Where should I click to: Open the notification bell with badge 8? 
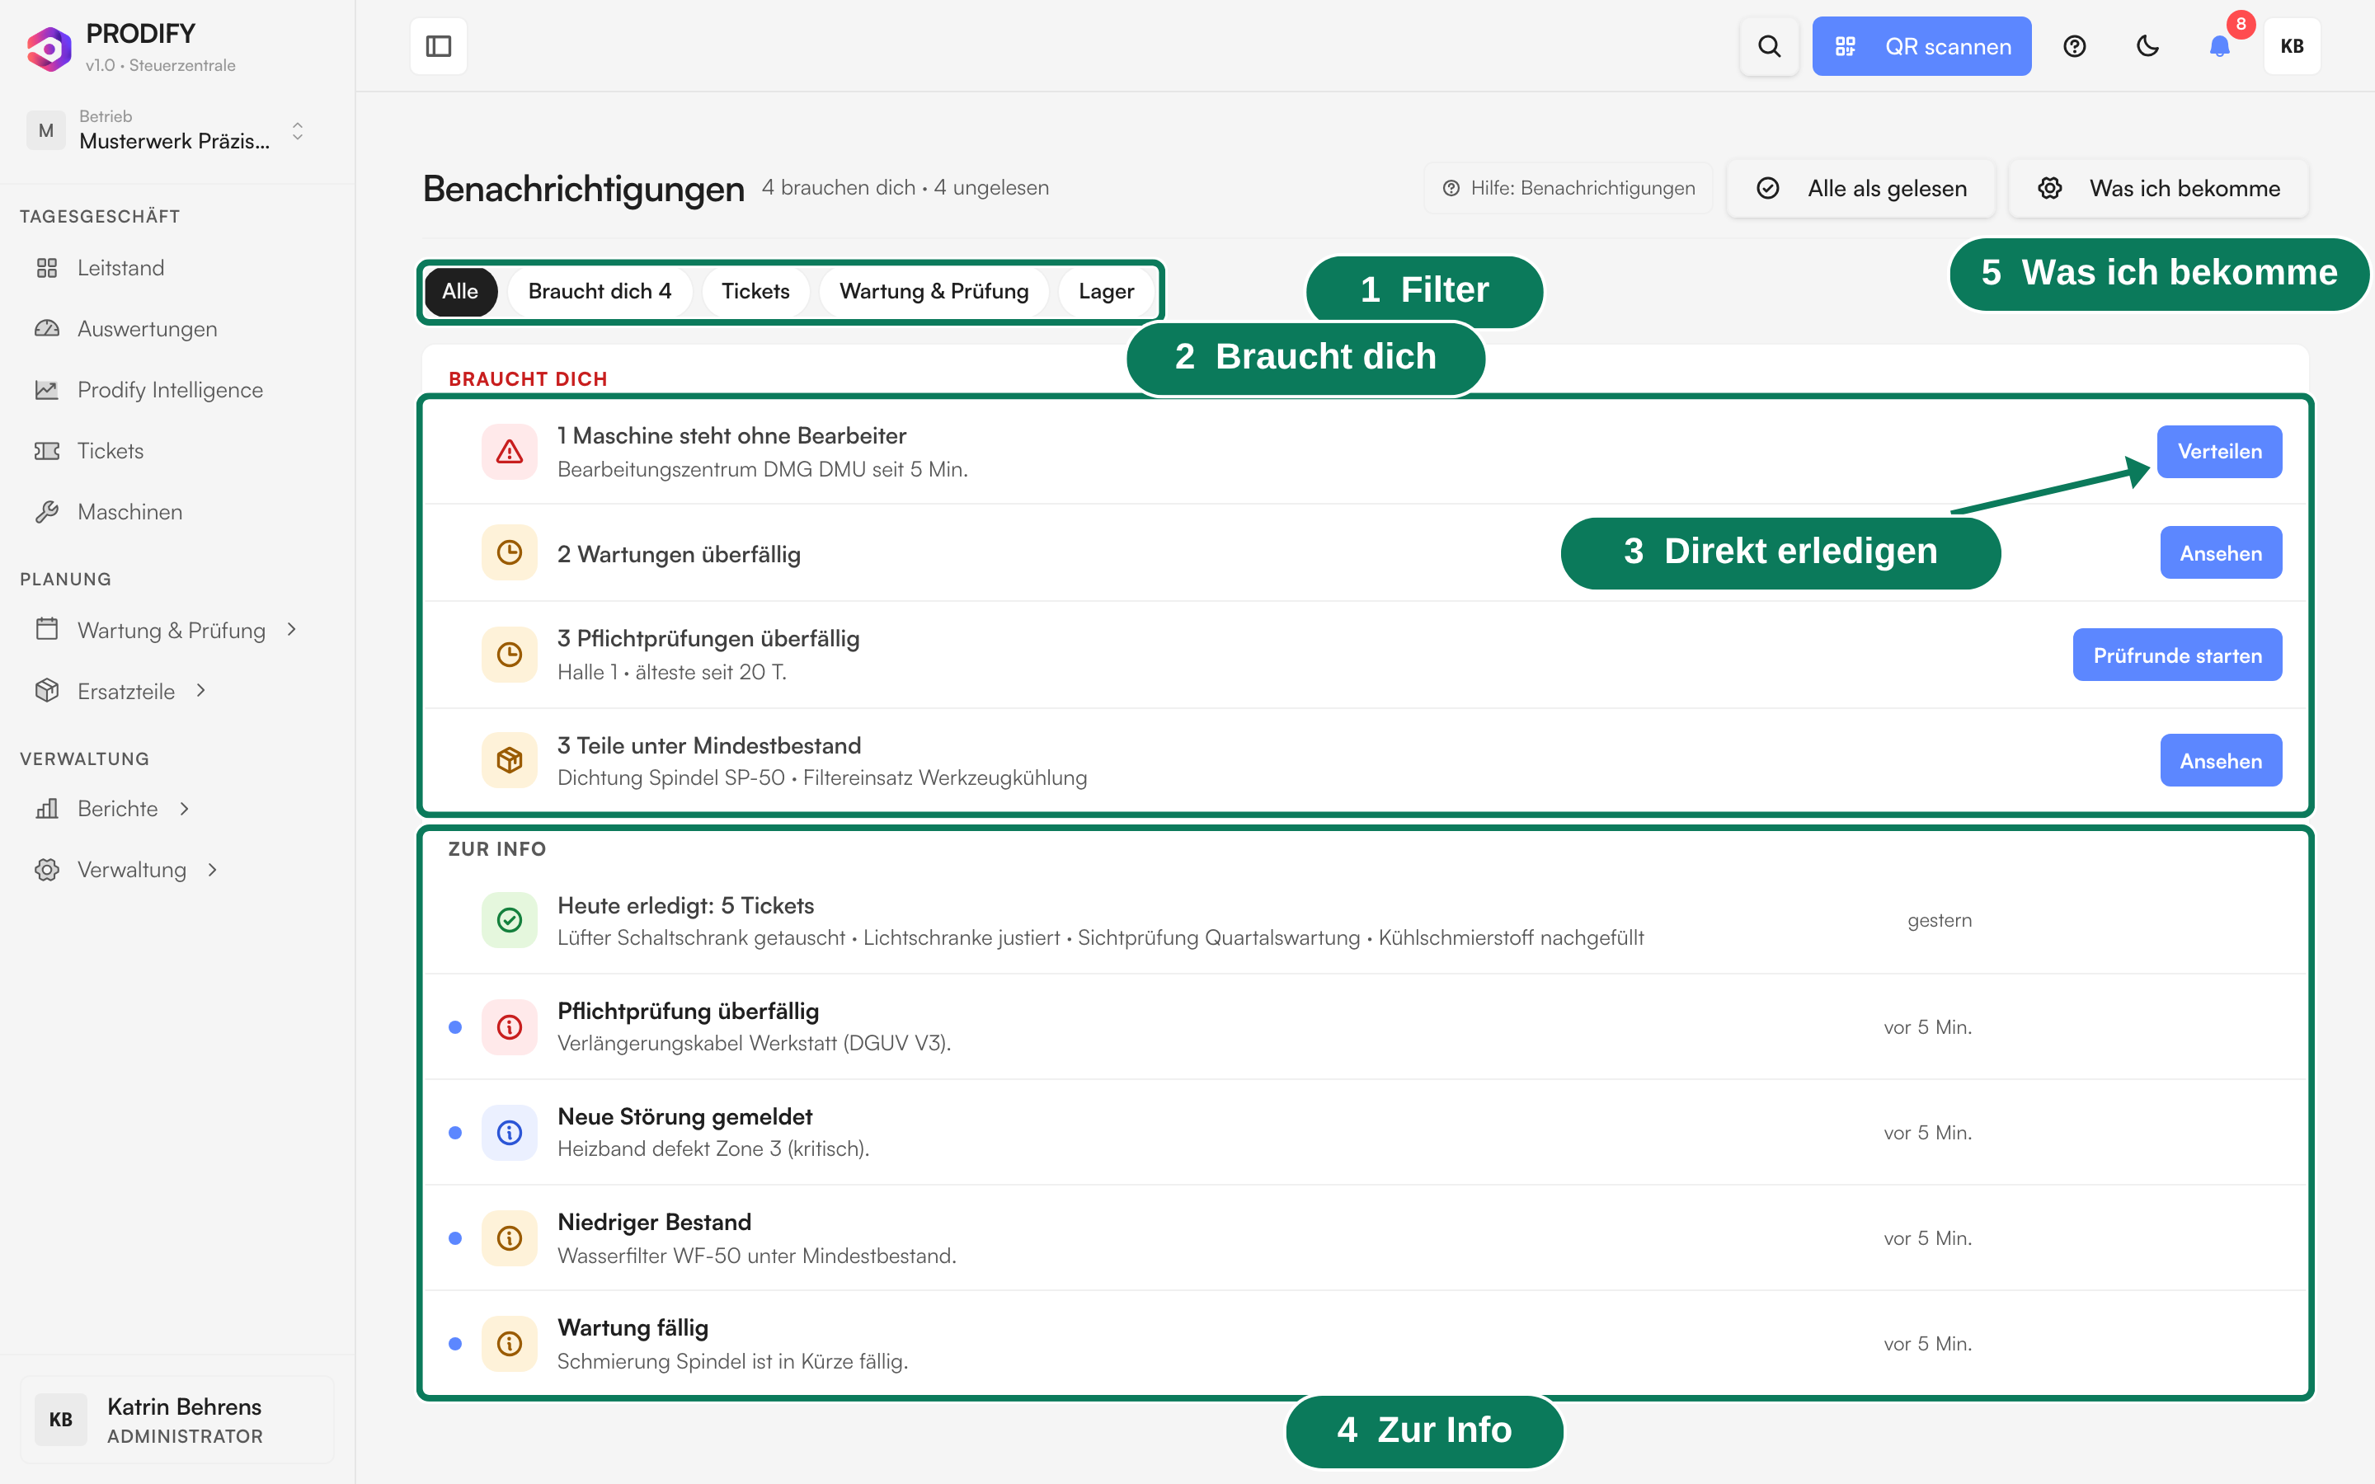2220,46
